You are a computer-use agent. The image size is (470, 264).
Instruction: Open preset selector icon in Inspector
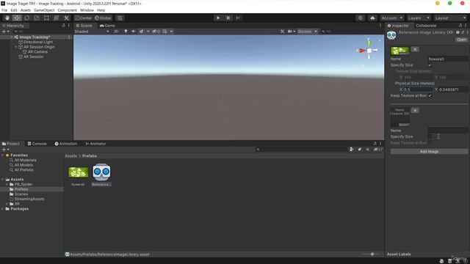(463, 32)
